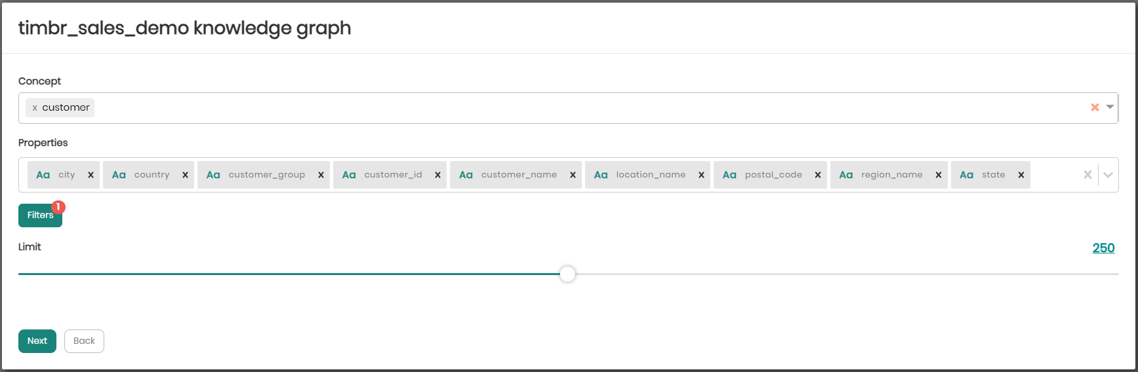Image resolution: width=1138 pixels, height=372 pixels.
Task: Click the Aa type icon for customer_id
Action: pyautogui.click(x=349, y=175)
